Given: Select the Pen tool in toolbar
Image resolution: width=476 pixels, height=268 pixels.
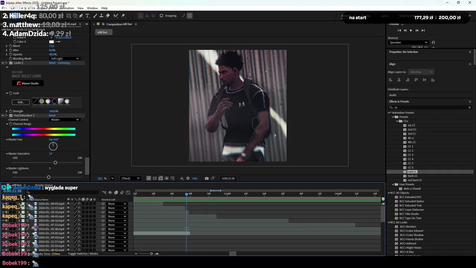Looking at the screenshot, I should [x=81, y=16].
